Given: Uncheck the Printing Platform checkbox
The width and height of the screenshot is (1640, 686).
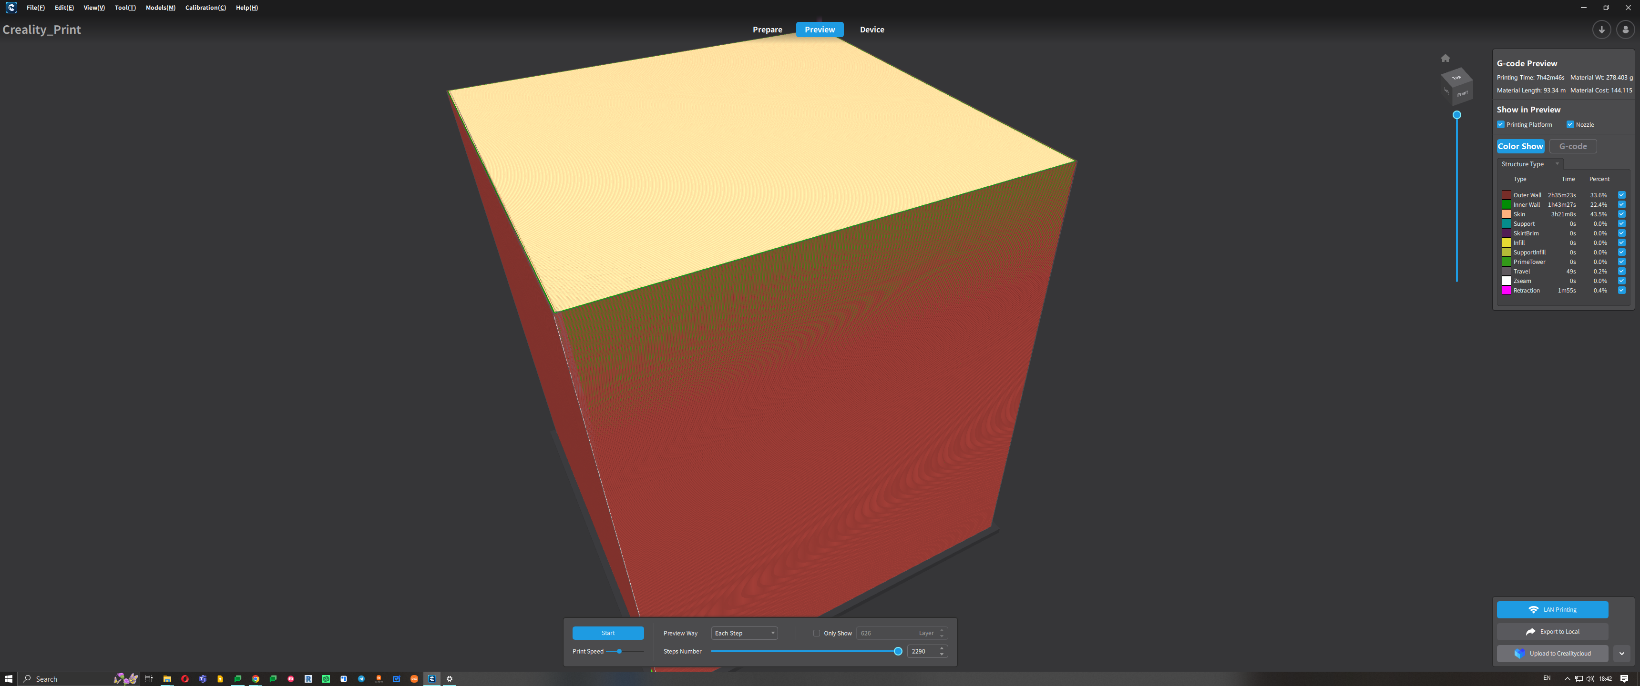Looking at the screenshot, I should coord(1501,124).
